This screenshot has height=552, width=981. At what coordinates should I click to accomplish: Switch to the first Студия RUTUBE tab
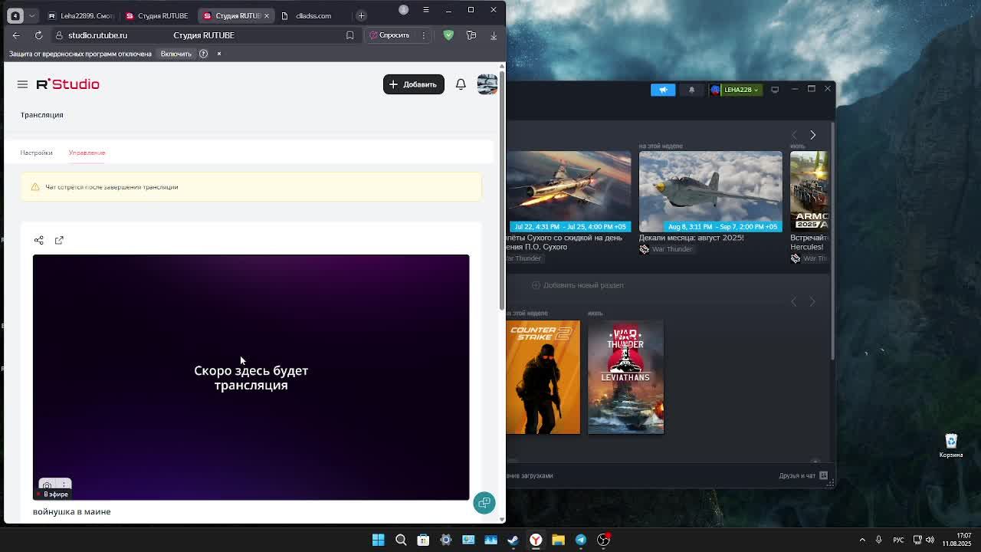point(157,15)
